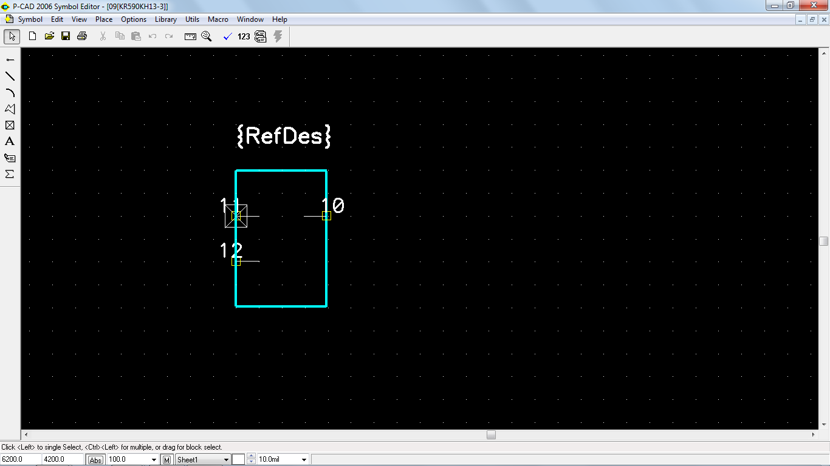Click the Cut scissors icon
Screen dimensions: 830x466
click(103, 36)
